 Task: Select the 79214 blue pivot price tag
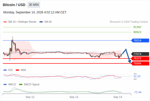pos(140,40)
